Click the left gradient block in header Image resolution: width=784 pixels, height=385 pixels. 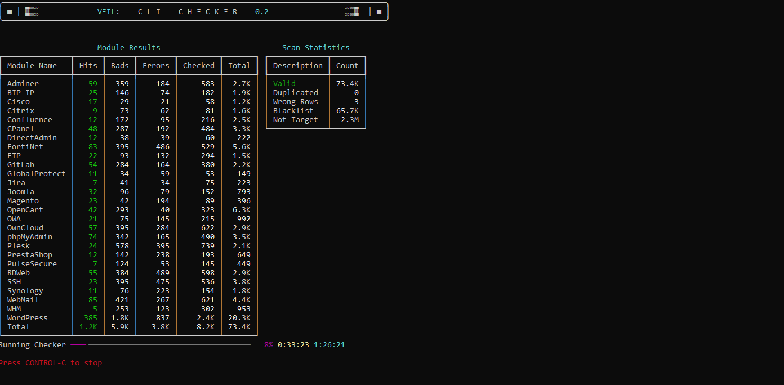click(x=32, y=12)
